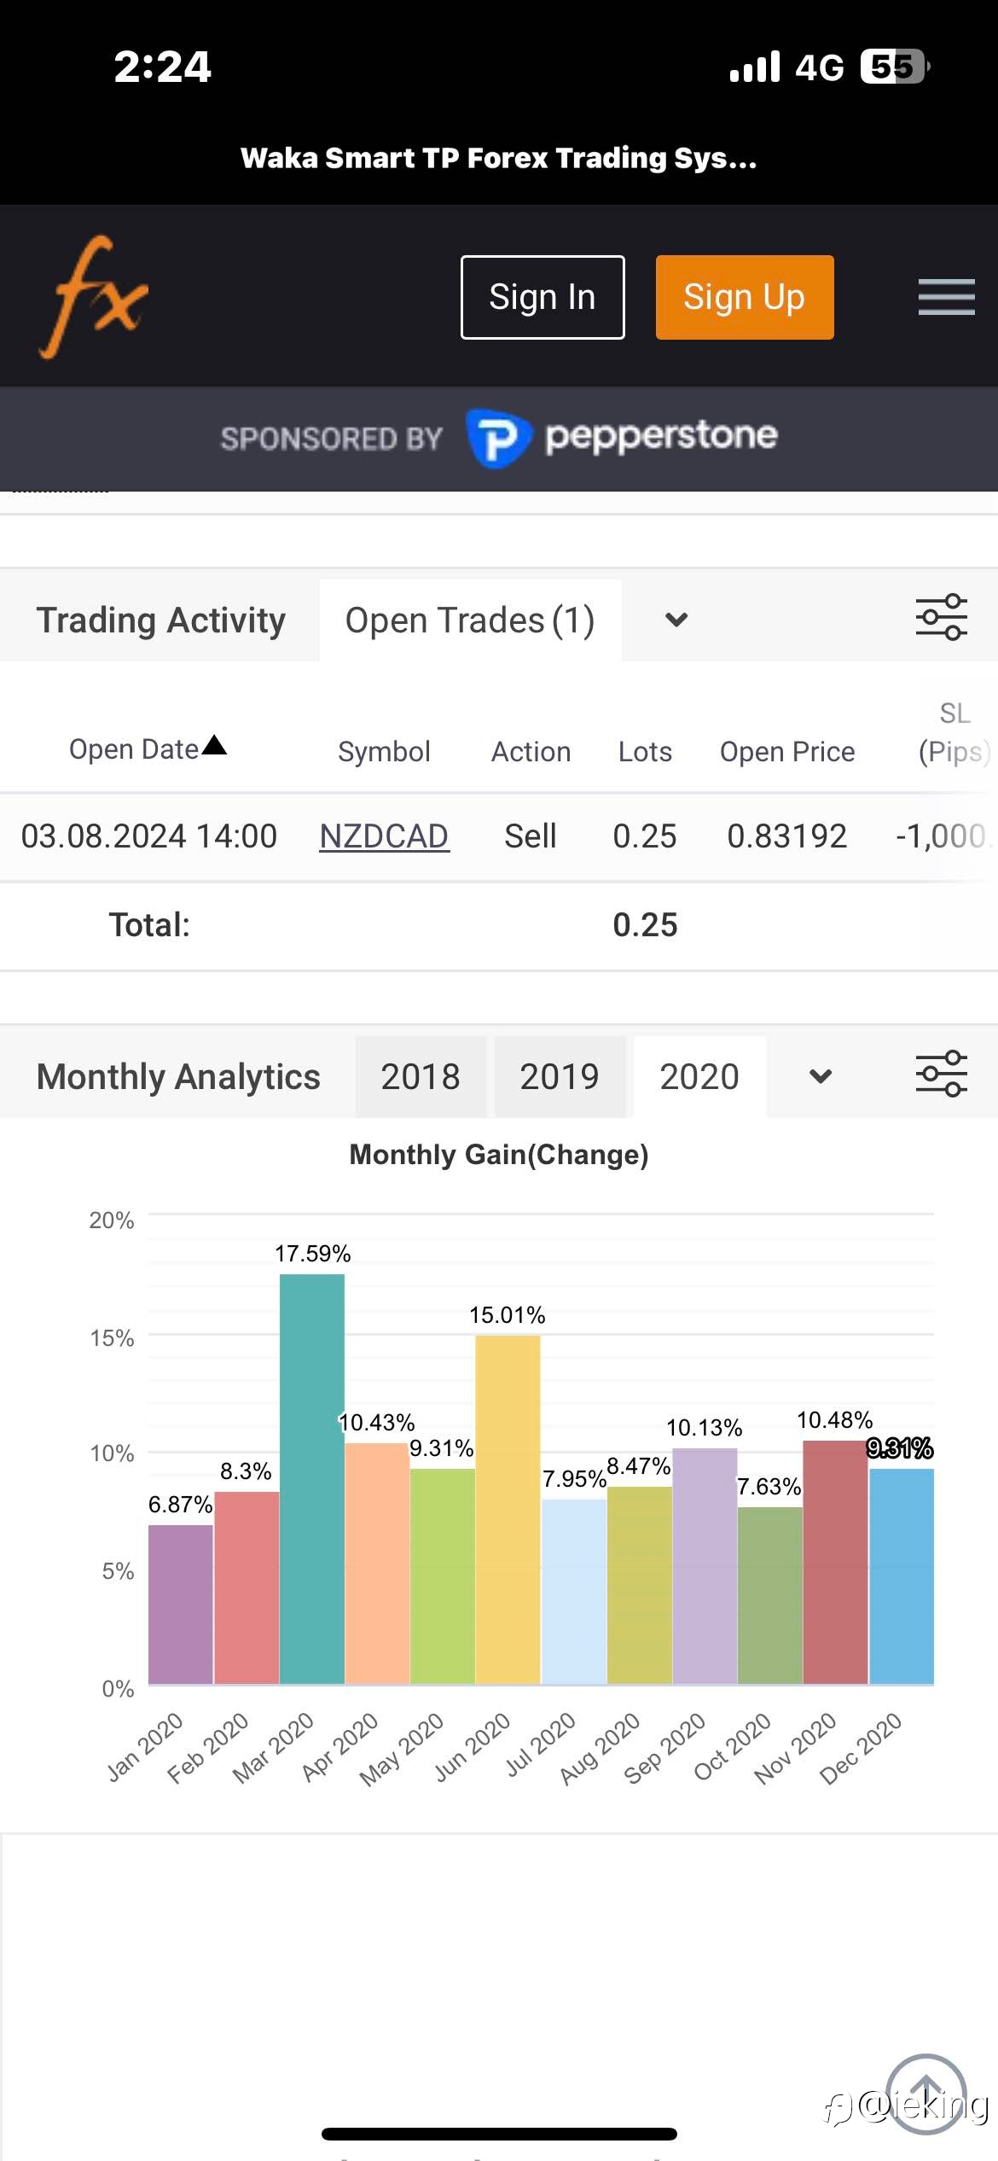Select the 2020 tab

coord(699,1076)
